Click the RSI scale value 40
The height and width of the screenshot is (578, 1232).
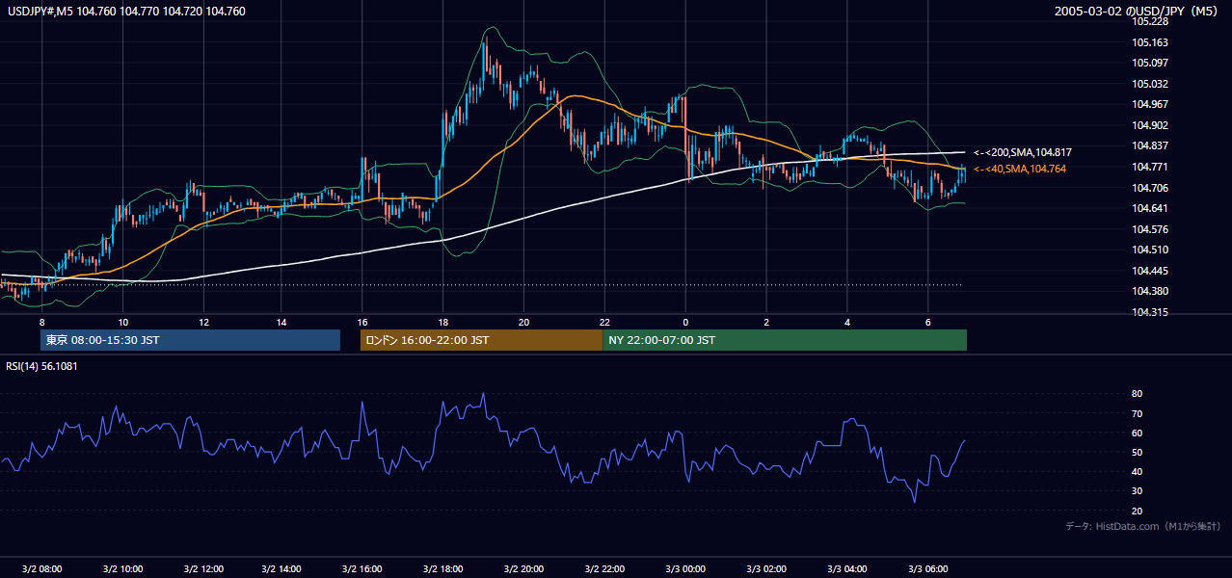coord(1137,471)
